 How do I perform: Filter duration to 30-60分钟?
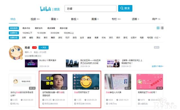[55, 33]
